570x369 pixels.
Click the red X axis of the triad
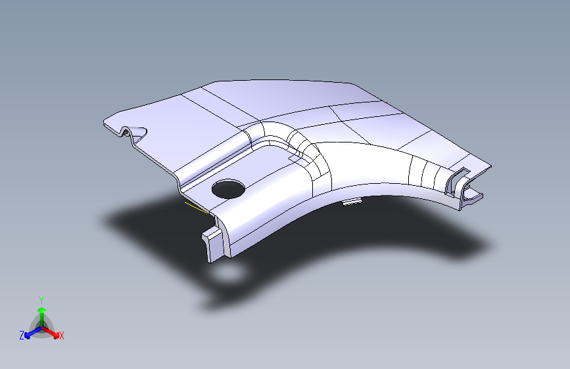[51, 333]
